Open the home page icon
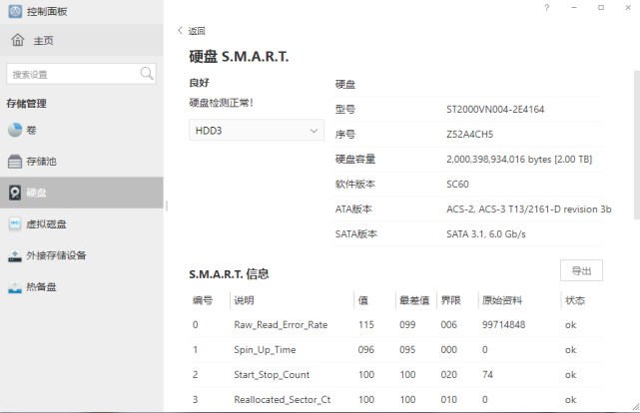This screenshot has height=413, width=640. point(18,40)
